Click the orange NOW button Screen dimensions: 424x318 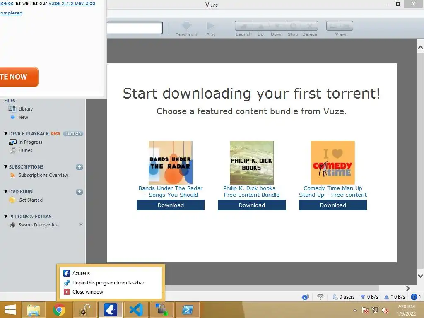click(18, 77)
